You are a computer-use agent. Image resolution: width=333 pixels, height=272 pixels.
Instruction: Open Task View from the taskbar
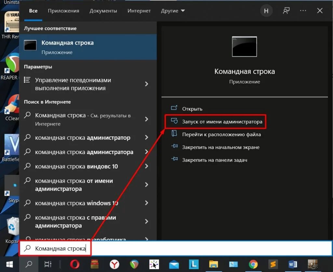coord(48,264)
